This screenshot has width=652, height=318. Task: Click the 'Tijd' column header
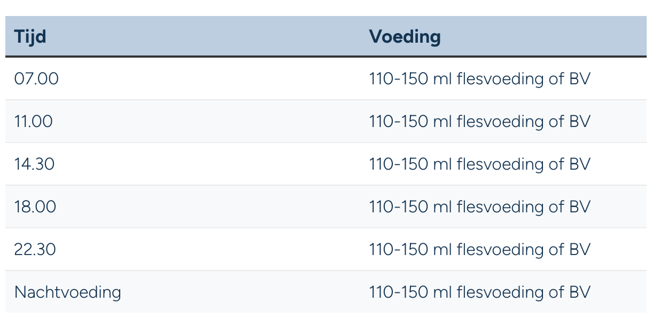pyautogui.click(x=30, y=37)
